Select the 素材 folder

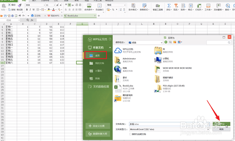click(x=121, y=79)
